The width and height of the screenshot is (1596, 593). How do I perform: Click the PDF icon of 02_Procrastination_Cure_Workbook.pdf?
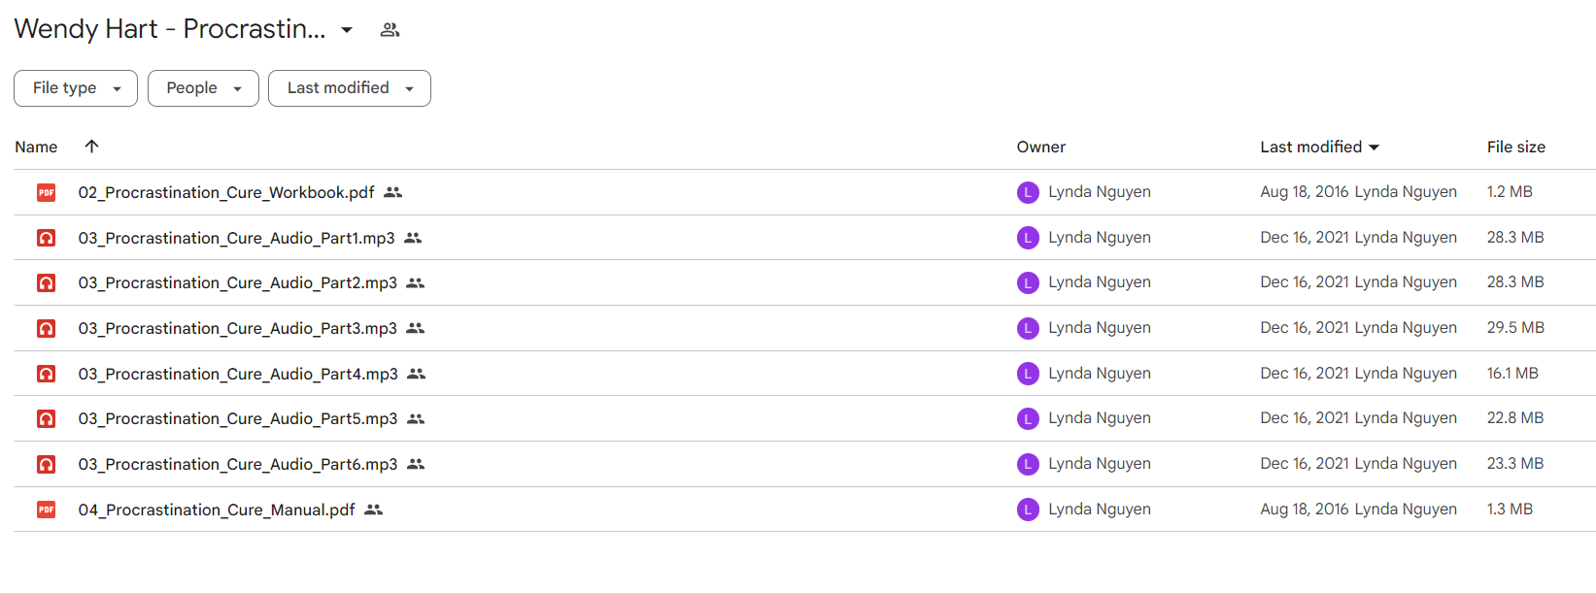point(46,192)
